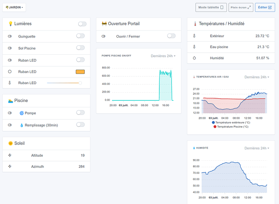Open the orange Ruban LED color swatch

pyautogui.click(x=80, y=72)
